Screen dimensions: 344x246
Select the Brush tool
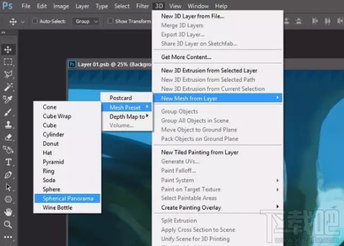[x=8, y=112]
